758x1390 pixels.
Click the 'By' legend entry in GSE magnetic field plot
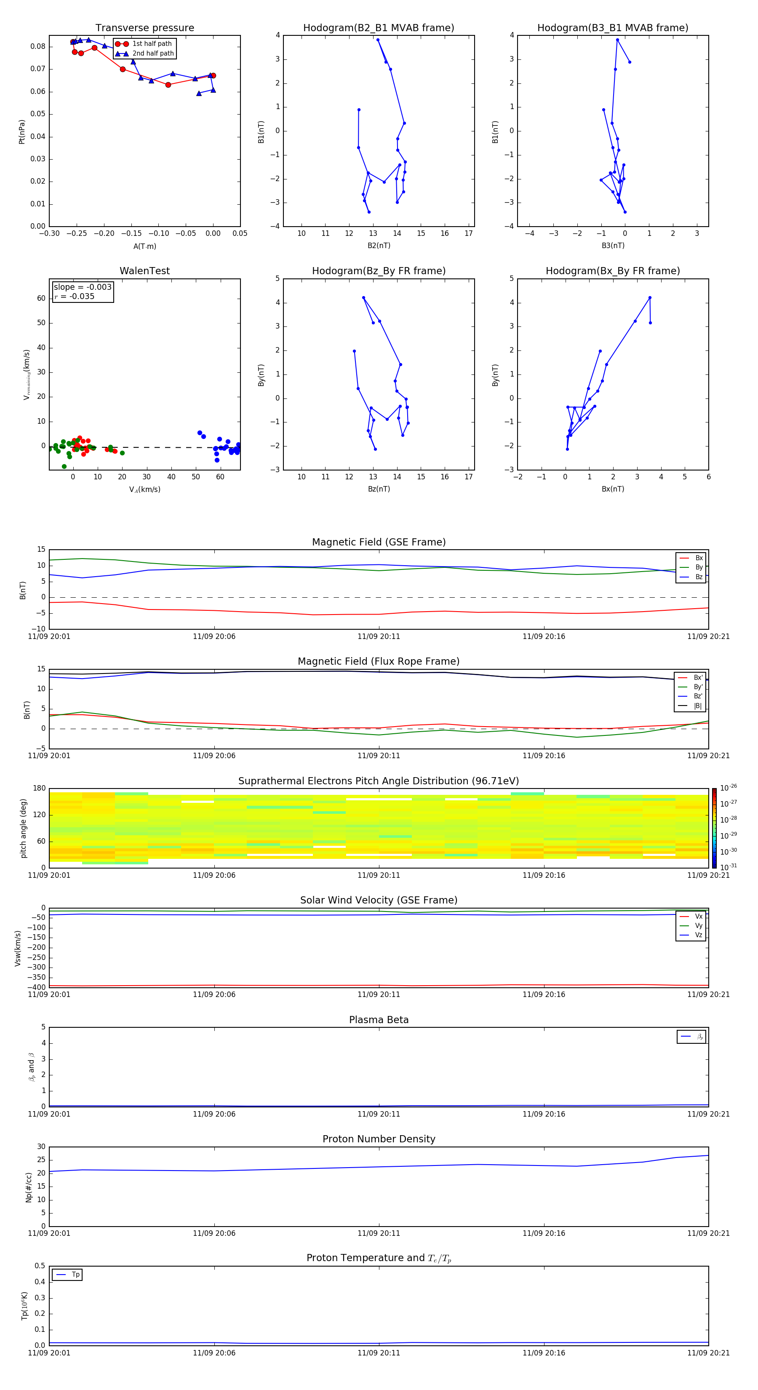pos(691,567)
